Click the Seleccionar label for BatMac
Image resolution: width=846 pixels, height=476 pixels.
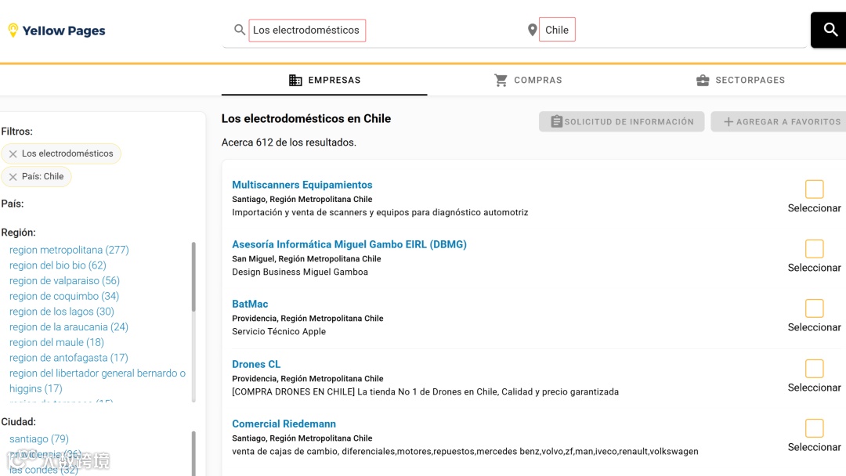tap(814, 327)
